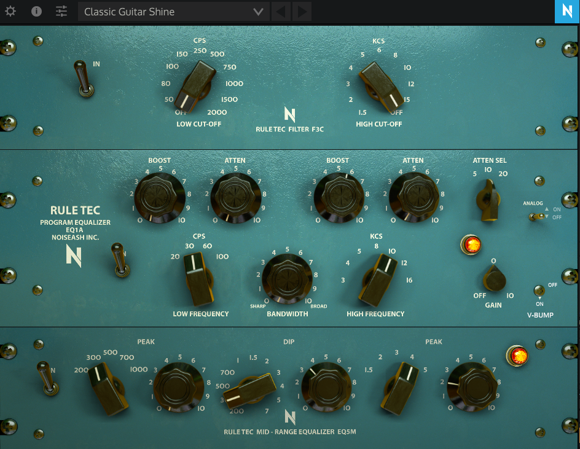Click the info icon in the top toolbar

36,11
